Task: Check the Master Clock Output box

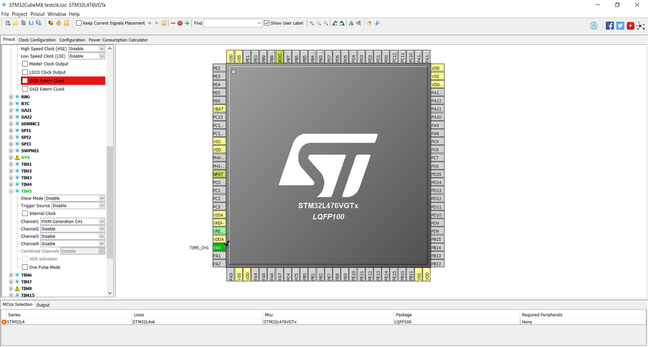Action: (25, 64)
